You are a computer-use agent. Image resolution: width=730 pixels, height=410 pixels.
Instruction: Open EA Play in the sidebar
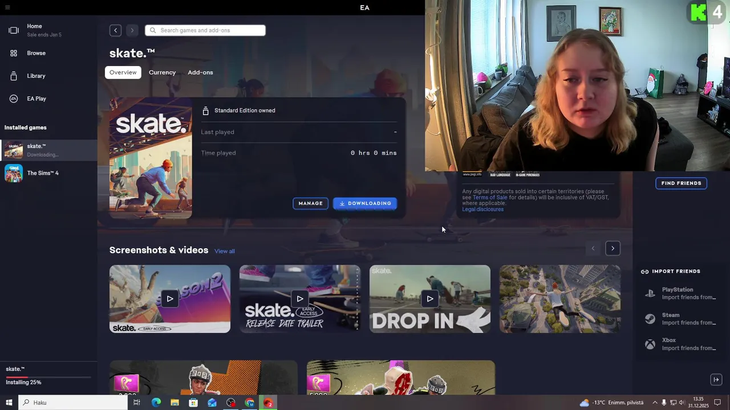pyautogui.click(x=48, y=99)
